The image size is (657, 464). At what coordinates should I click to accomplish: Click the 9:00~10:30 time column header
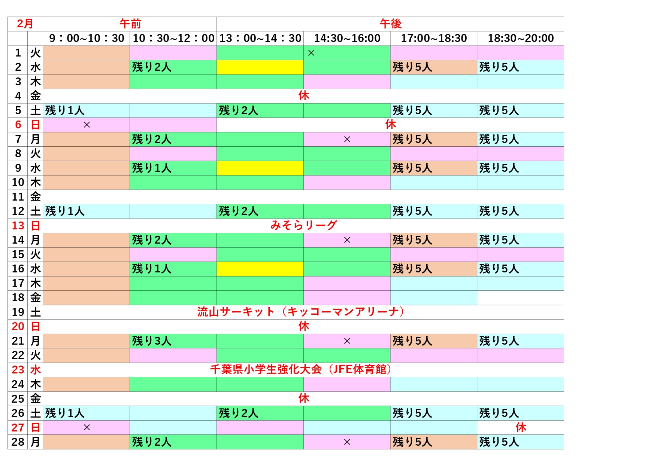pyautogui.click(x=87, y=38)
